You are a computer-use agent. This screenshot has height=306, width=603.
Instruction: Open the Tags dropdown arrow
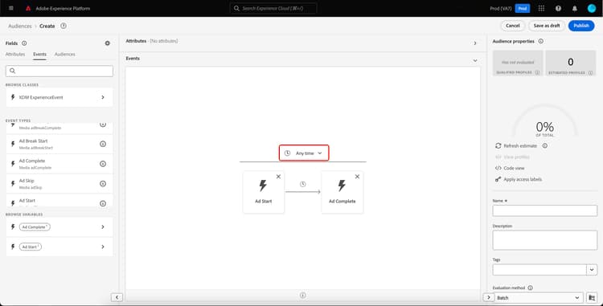[x=592, y=270]
